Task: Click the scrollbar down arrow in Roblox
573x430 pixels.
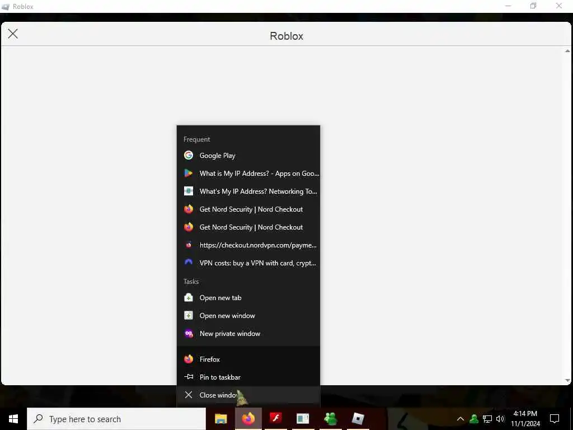Action: click(x=567, y=381)
